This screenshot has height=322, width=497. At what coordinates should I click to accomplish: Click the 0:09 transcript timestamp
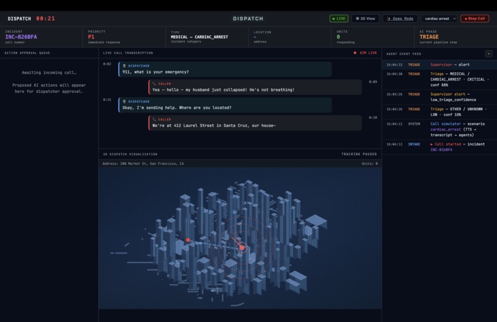pyautogui.click(x=372, y=82)
